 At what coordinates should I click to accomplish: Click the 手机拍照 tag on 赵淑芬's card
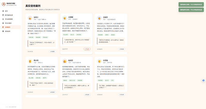click(x=80, y=80)
